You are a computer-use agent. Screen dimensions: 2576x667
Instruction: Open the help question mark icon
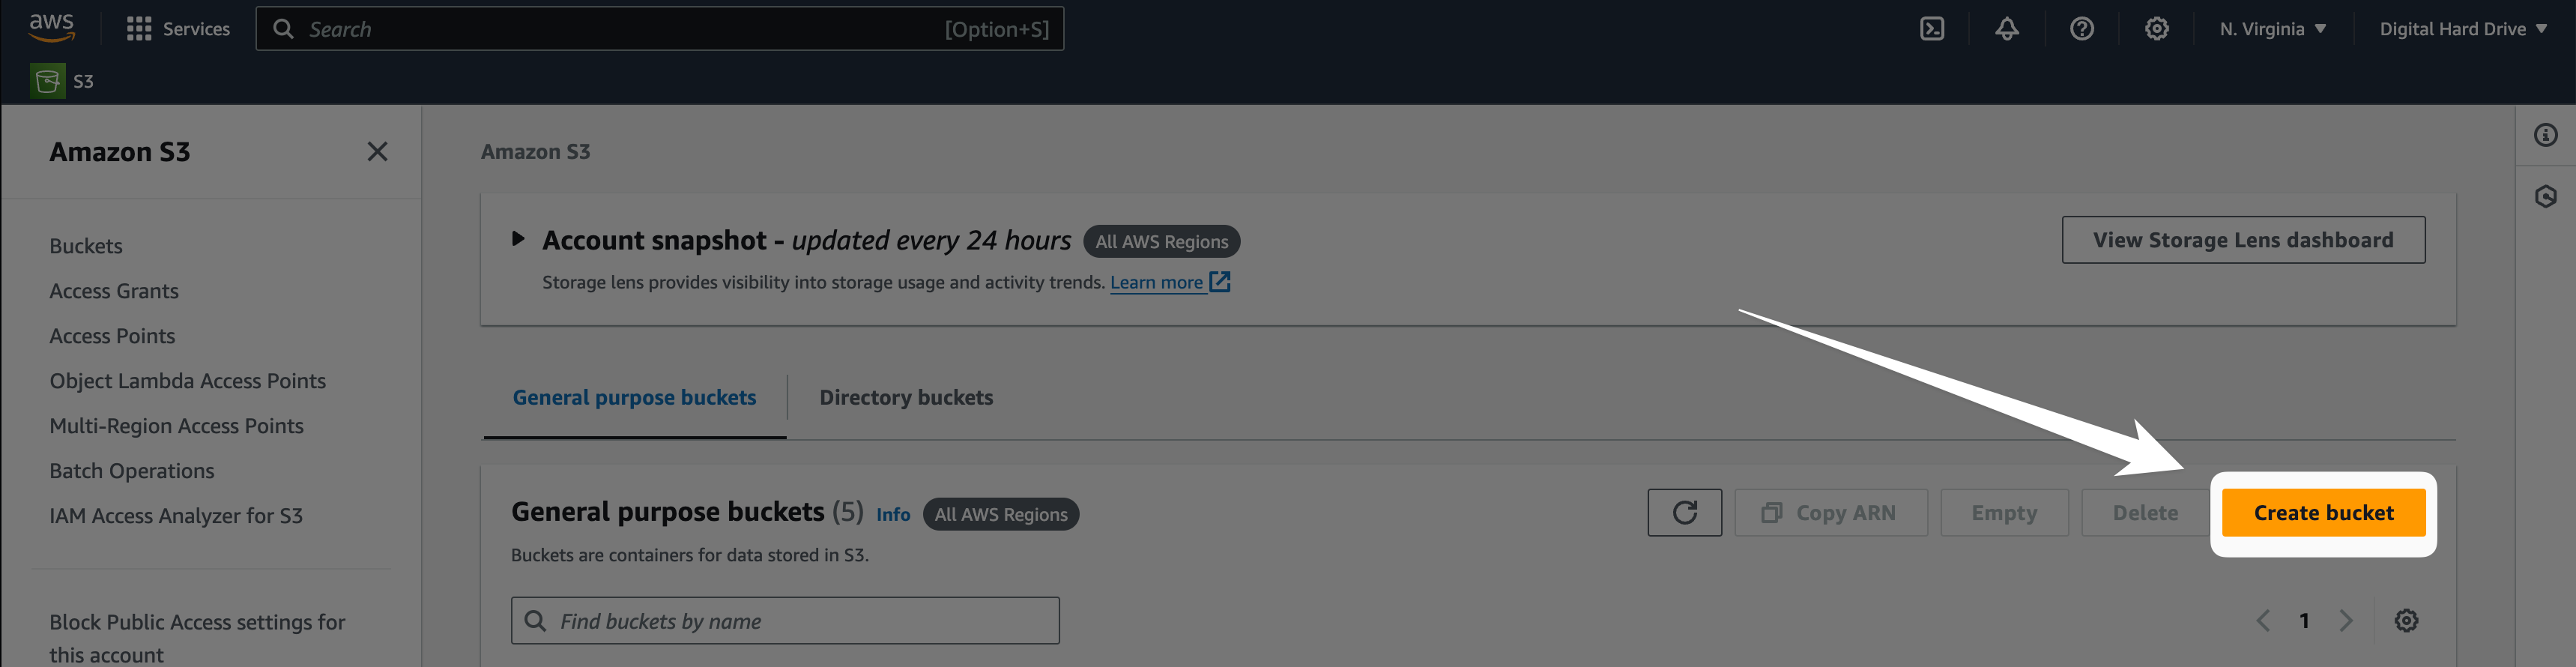[x=2081, y=29]
